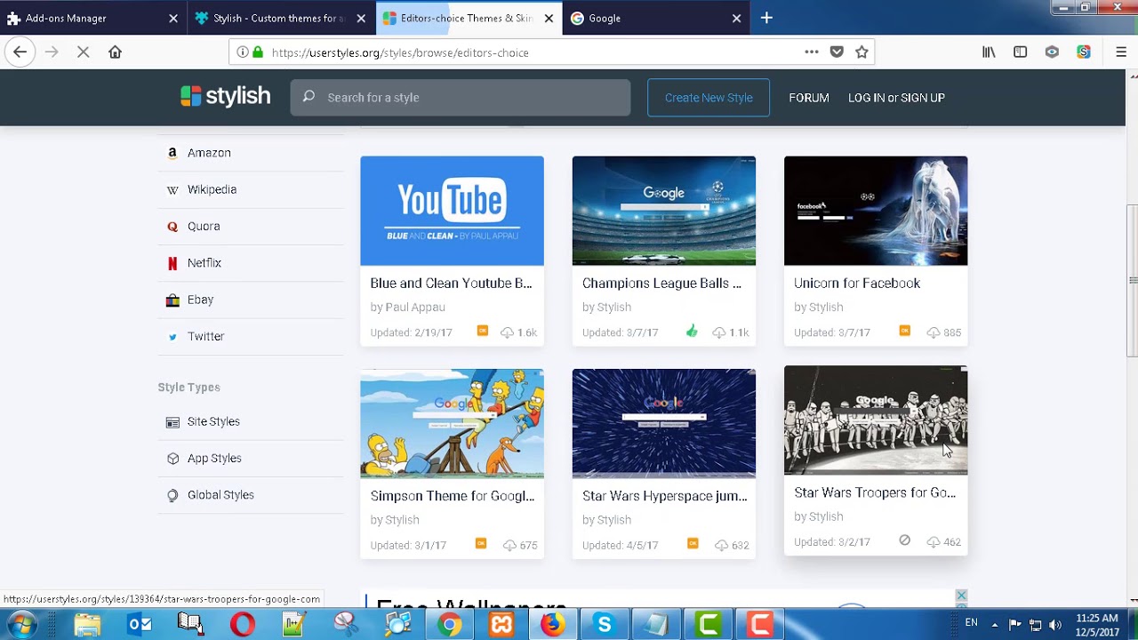This screenshot has width=1138, height=640.
Task: Open the Ebay styles category
Action: click(200, 300)
